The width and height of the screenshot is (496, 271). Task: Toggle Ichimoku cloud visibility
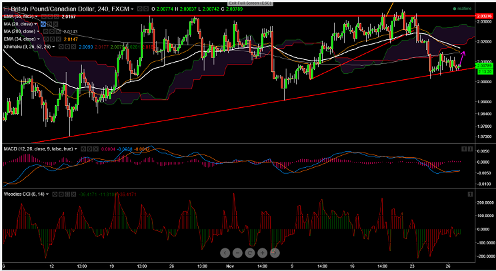click(x=61, y=47)
